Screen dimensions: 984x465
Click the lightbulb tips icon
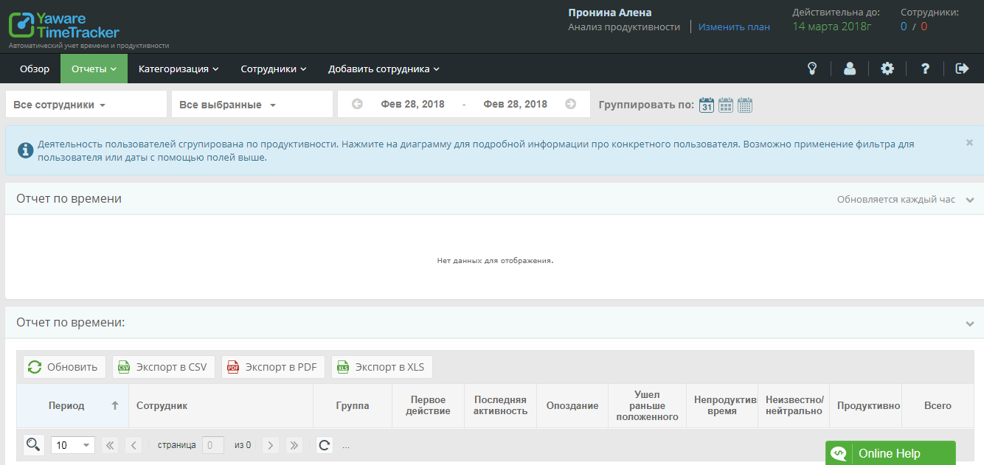coord(812,69)
